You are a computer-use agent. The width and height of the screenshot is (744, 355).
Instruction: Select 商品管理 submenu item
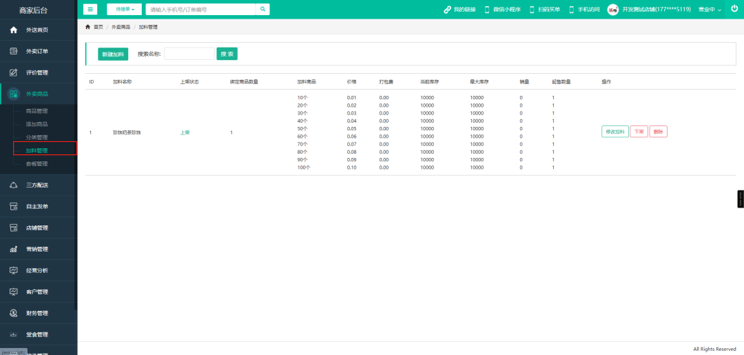click(37, 111)
